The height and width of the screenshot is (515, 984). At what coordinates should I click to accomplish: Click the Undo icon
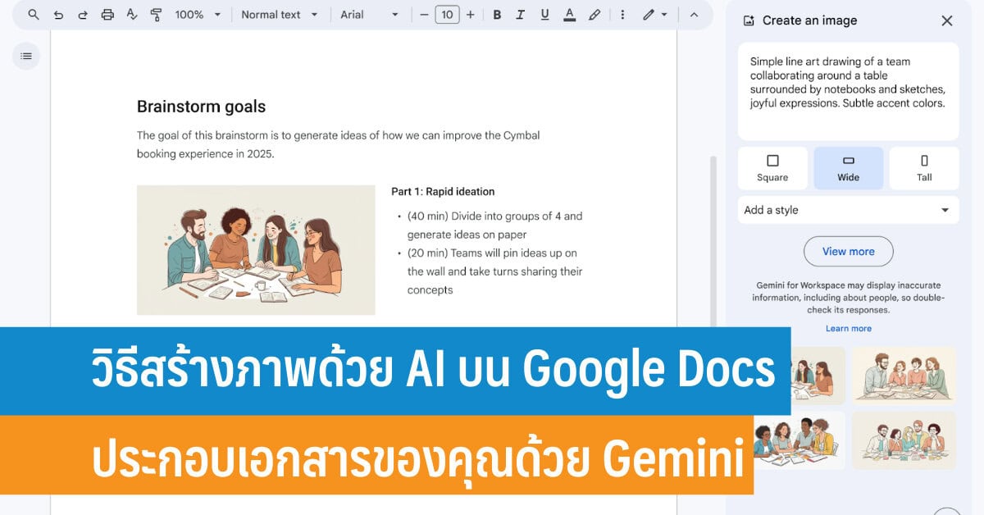point(57,14)
